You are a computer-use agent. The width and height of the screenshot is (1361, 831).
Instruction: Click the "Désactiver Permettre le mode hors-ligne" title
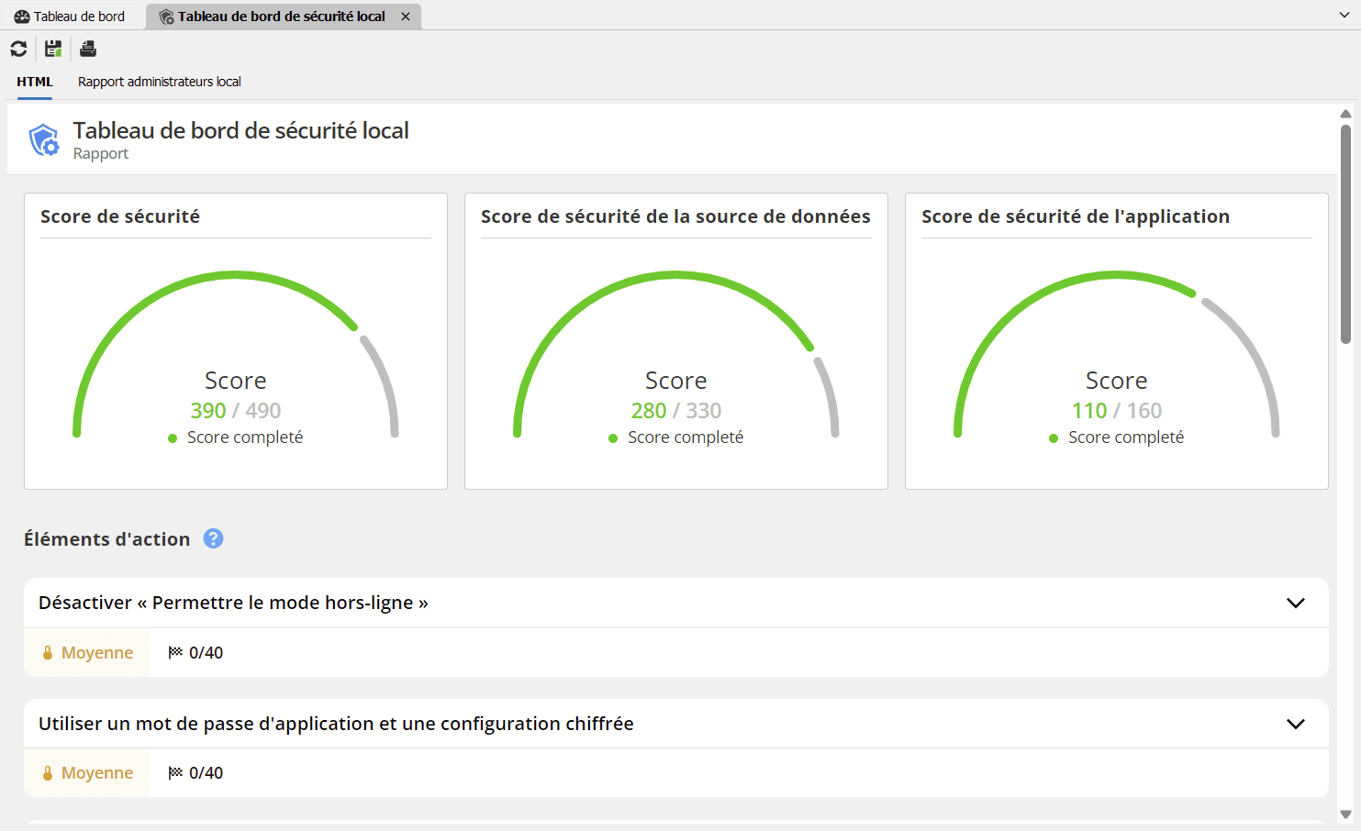(x=233, y=603)
